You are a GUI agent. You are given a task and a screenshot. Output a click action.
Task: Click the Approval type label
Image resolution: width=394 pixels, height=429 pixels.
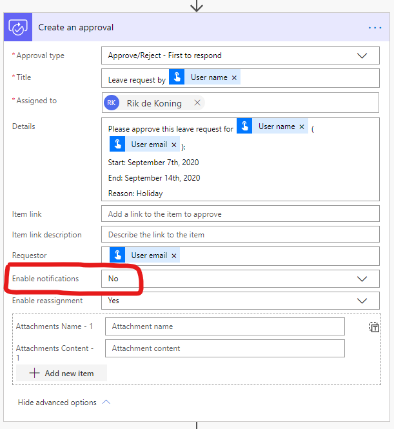(40, 55)
